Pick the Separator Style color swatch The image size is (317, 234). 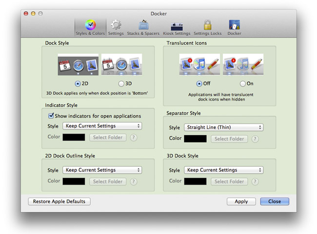[195, 139]
